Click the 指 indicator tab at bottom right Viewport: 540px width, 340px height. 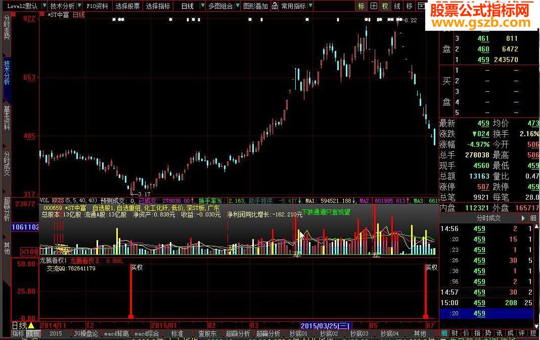tap(477, 333)
